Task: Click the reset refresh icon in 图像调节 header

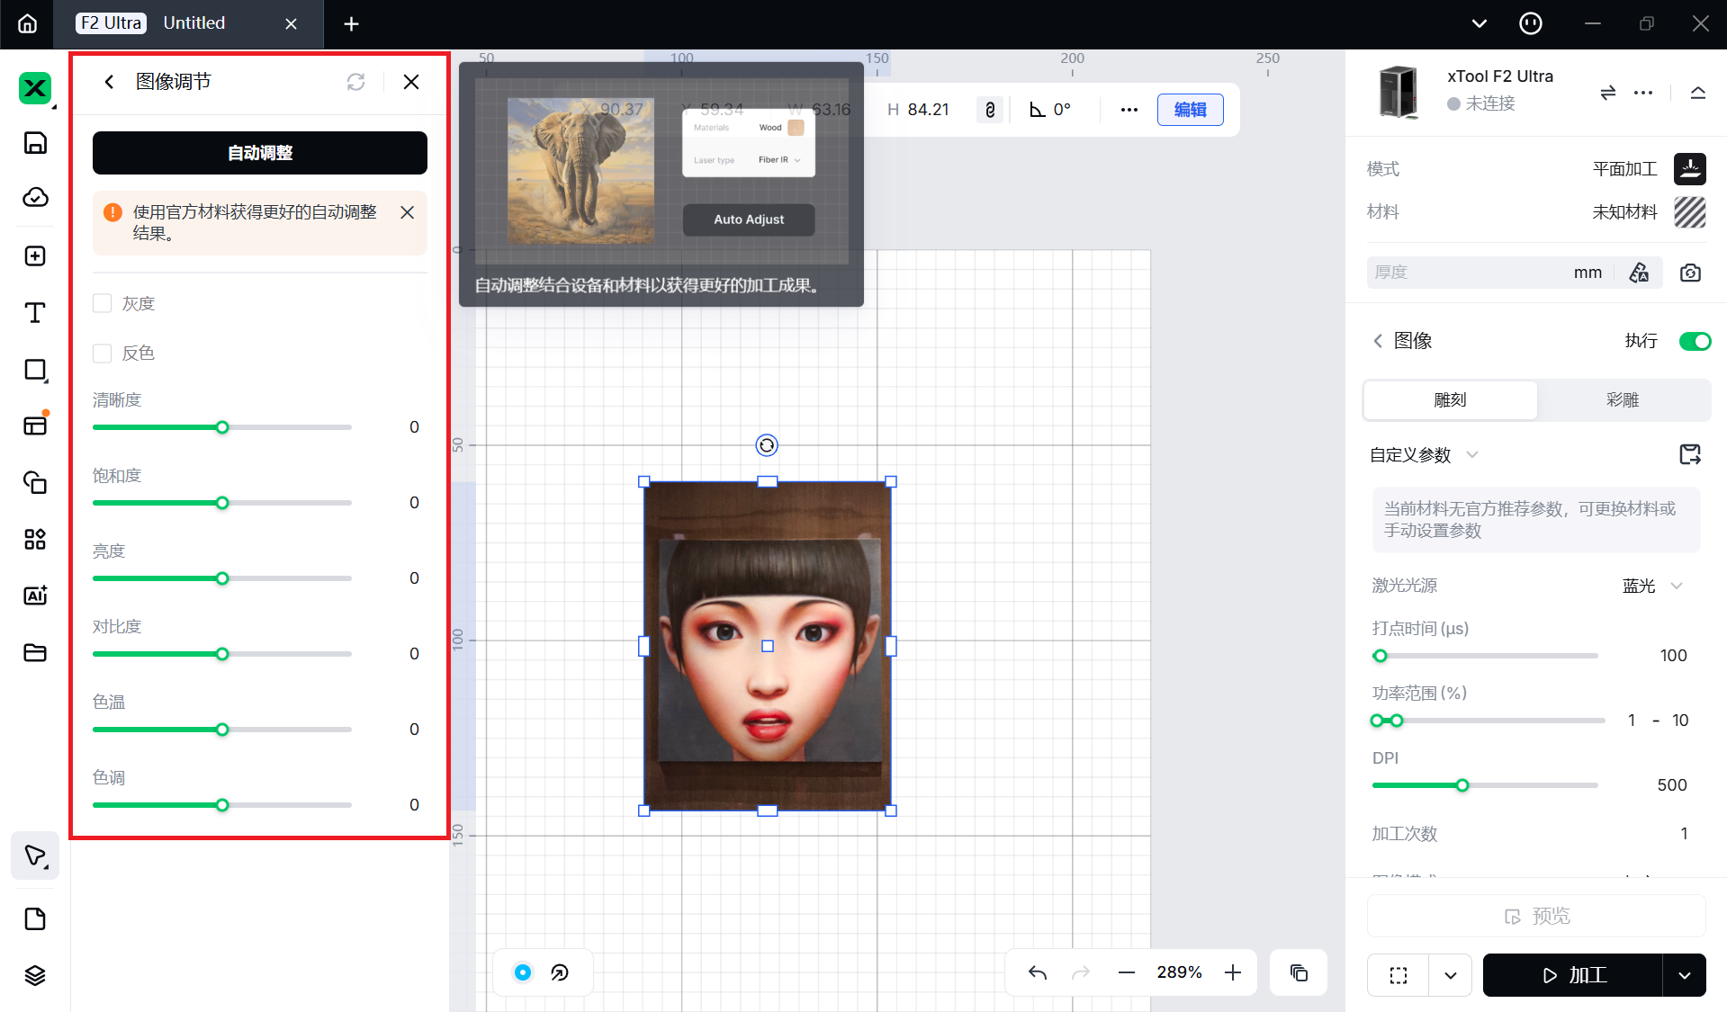Action: click(x=355, y=82)
